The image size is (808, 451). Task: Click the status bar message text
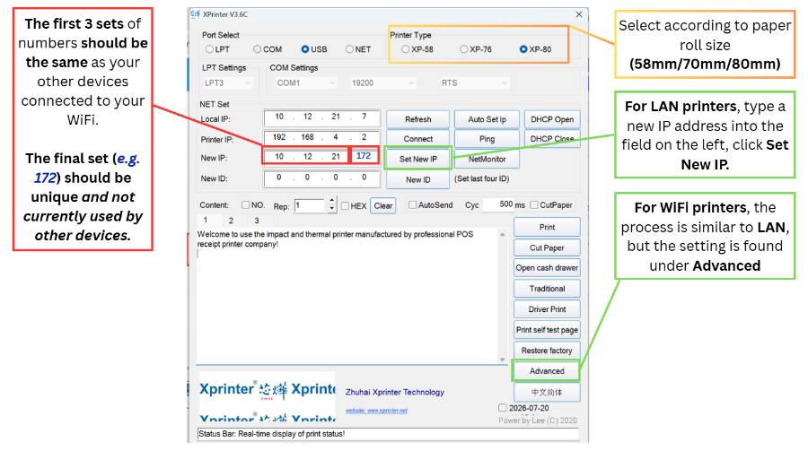271,434
